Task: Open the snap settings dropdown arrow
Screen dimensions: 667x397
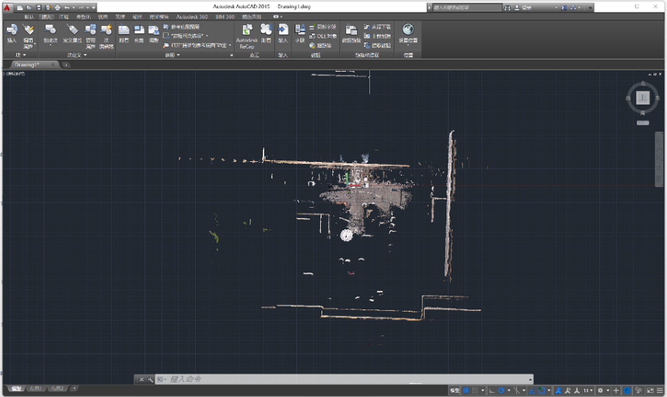Action: pyautogui.click(x=483, y=391)
